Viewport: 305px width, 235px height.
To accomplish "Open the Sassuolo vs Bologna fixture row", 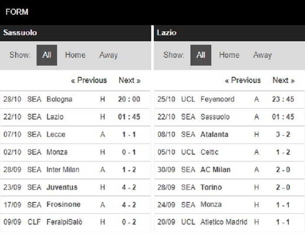I will click(75, 99).
